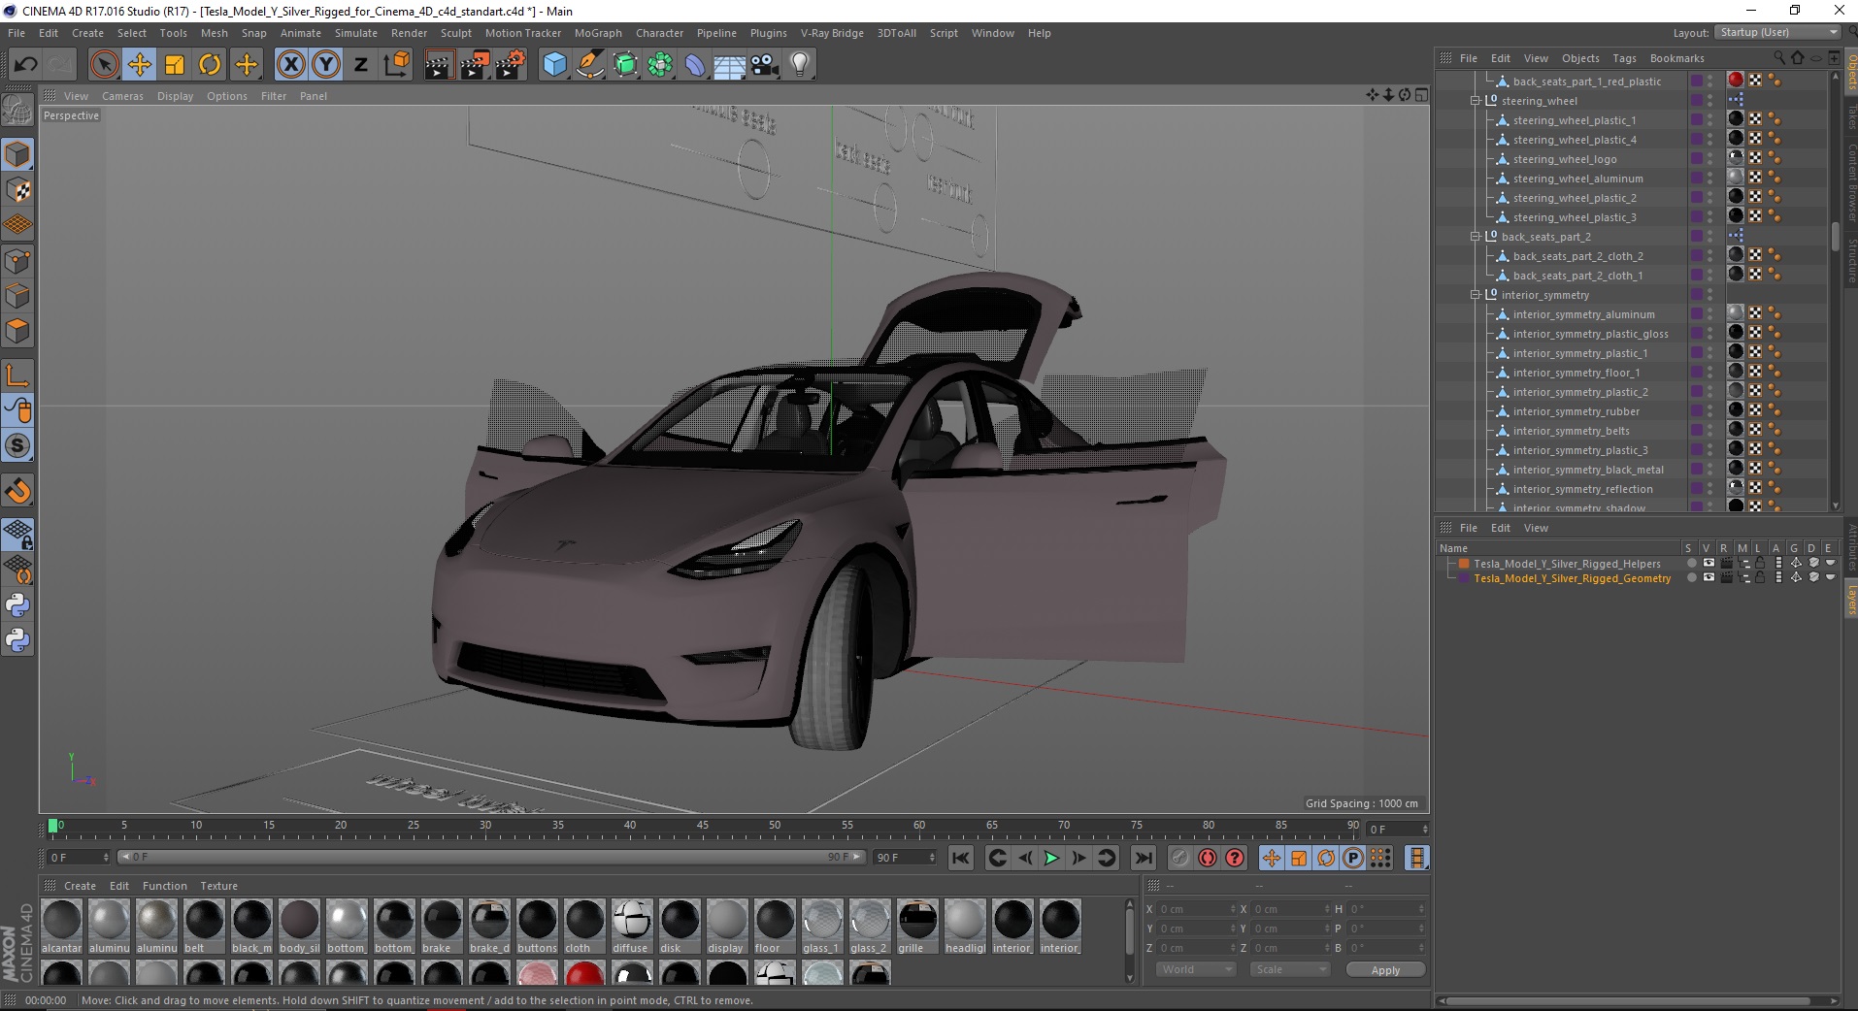Click Apply in coordinates panel

coord(1385,970)
